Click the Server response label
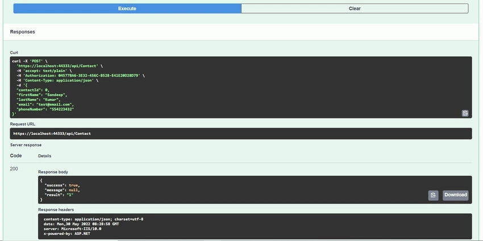This screenshot has height=241, width=483. [x=26, y=145]
